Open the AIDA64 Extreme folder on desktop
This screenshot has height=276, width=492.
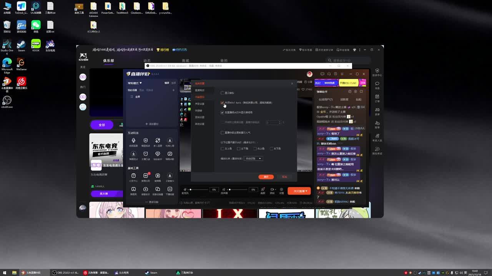(x=93, y=10)
